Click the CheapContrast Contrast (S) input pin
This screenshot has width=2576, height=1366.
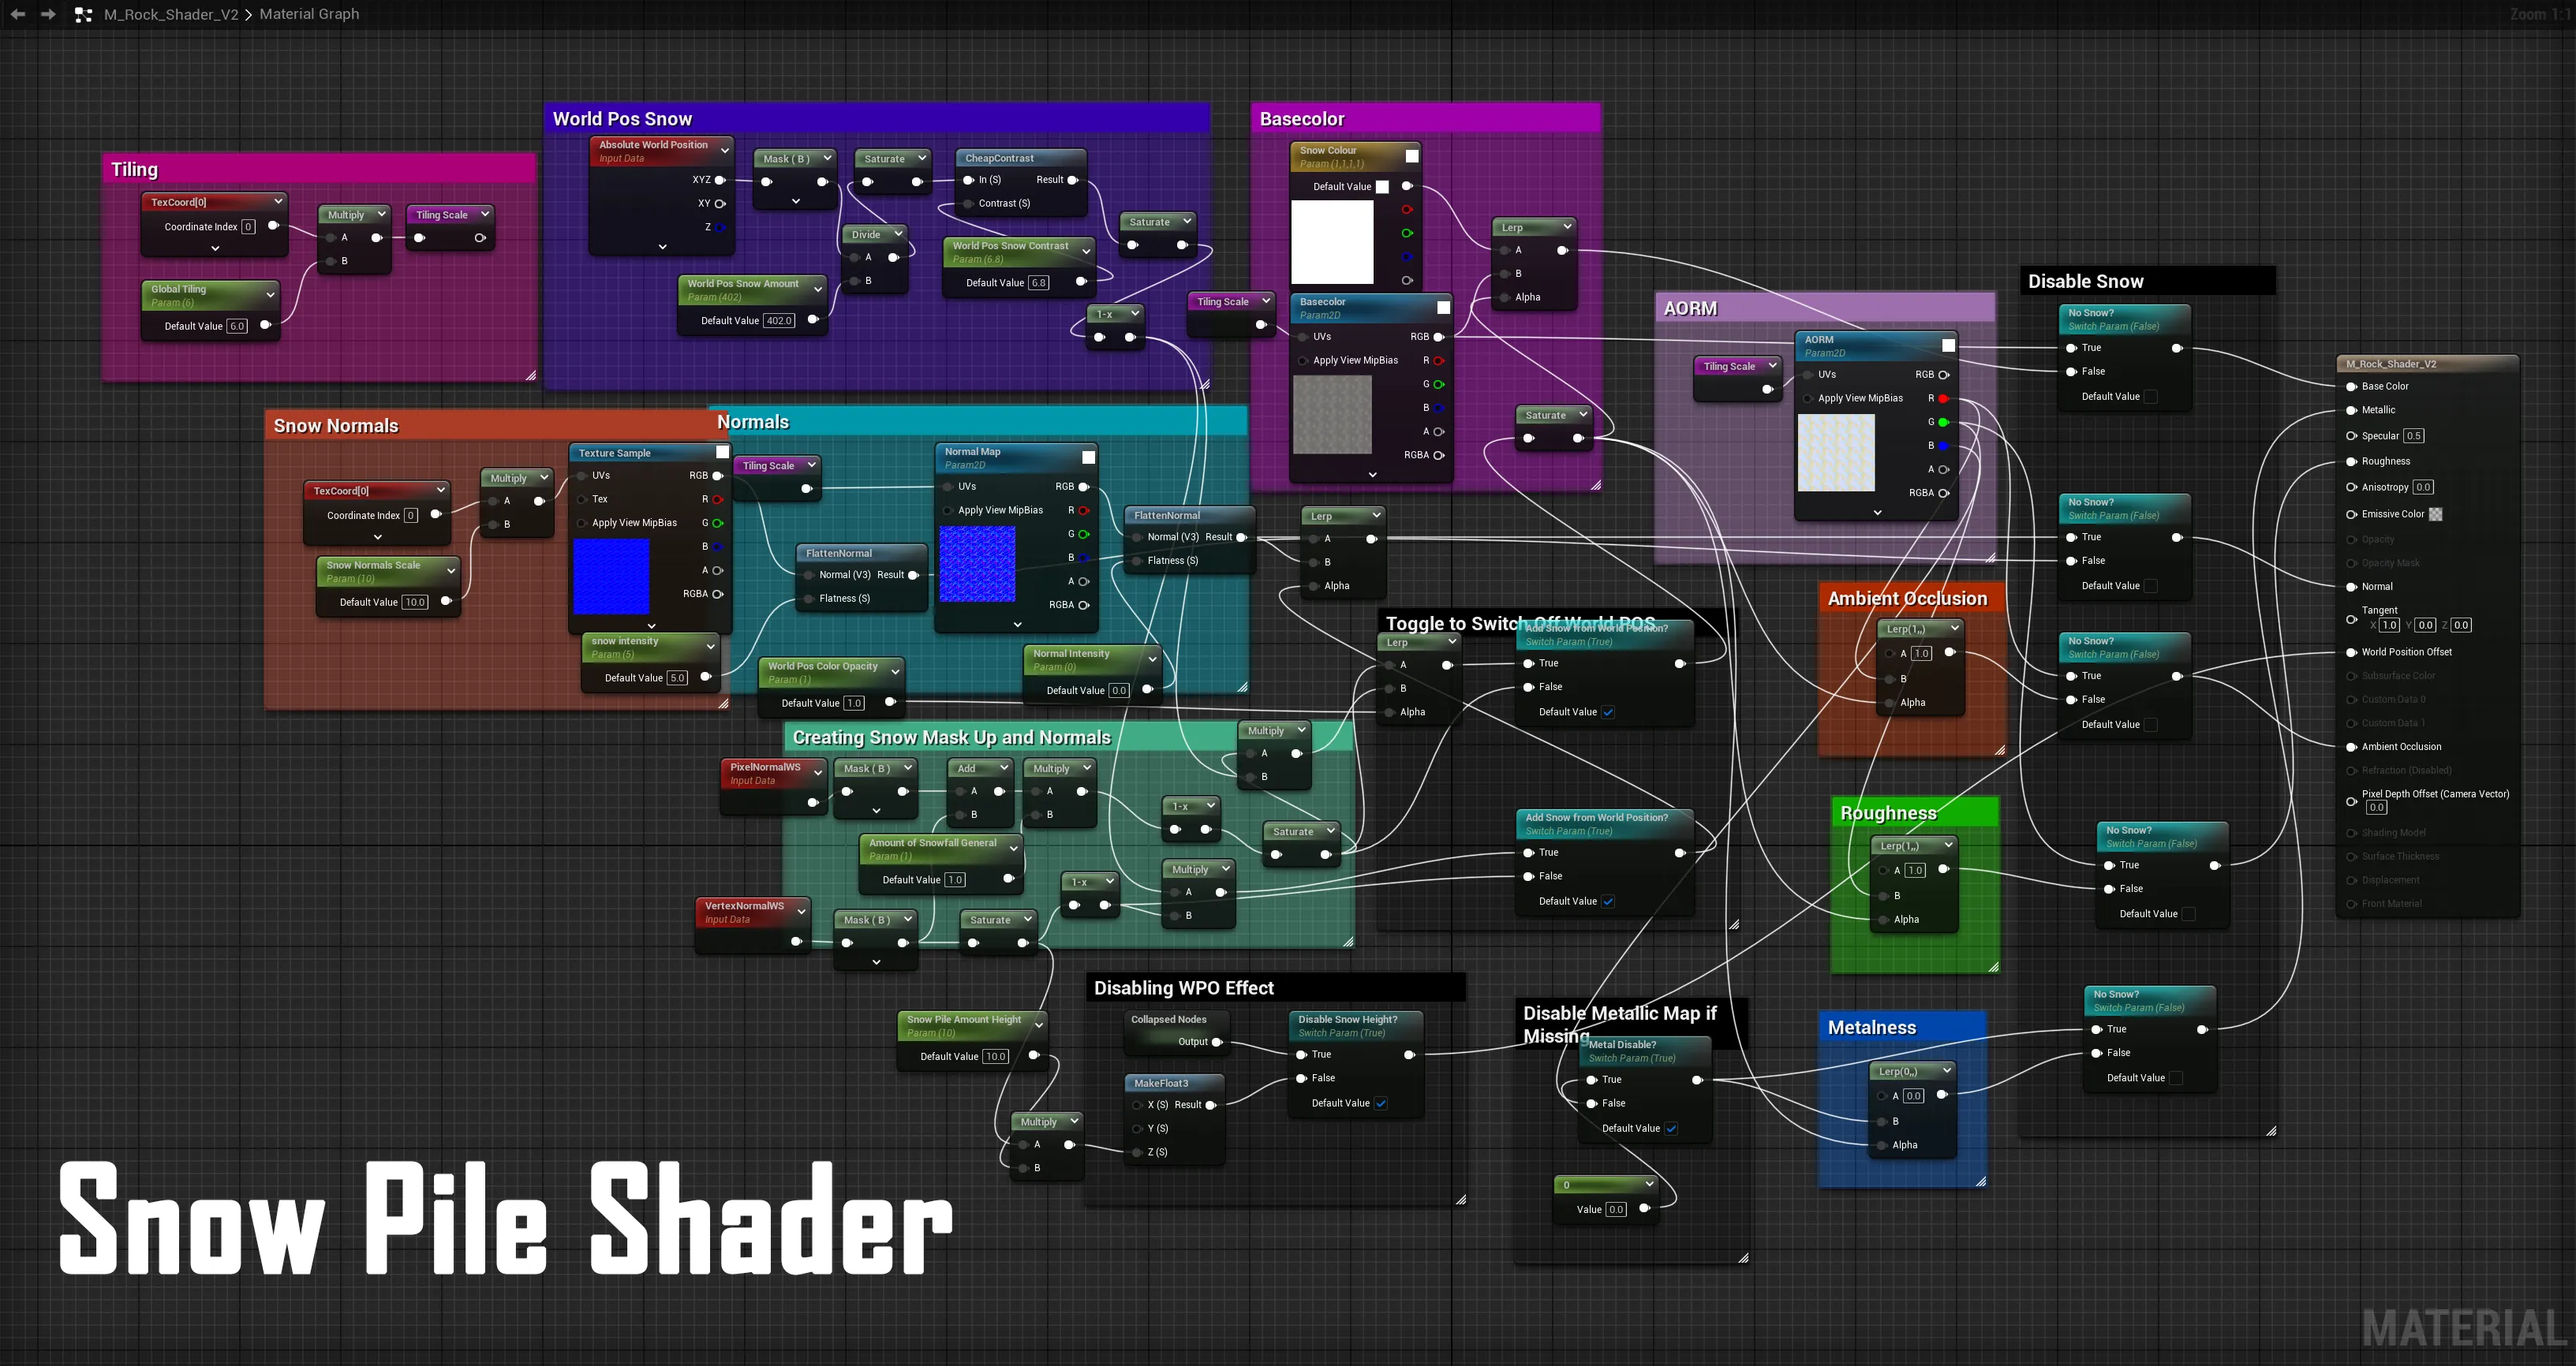click(x=968, y=203)
